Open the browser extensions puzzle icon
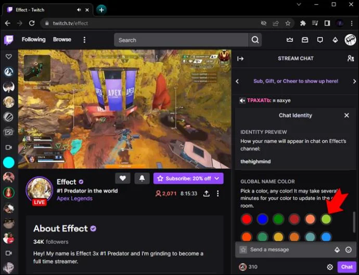 coord(303,23)
